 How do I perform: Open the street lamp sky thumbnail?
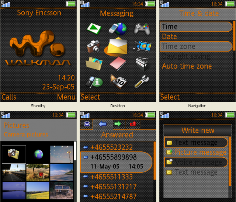[62, 154]
